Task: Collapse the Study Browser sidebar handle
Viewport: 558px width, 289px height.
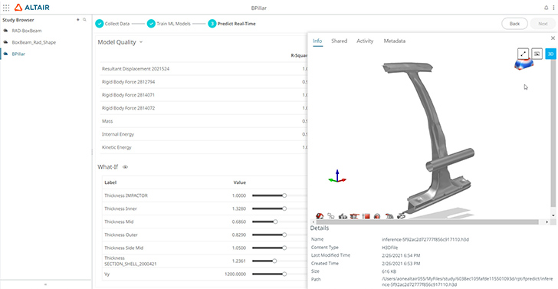Action: coord(45,284)
